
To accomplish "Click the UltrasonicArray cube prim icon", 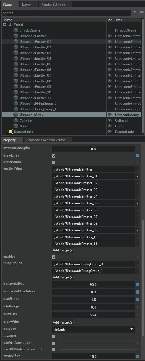I will point(16,115).
